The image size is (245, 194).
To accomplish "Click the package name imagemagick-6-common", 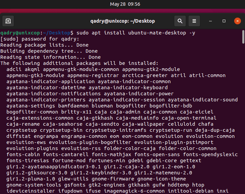I will pyautogui.click(x=134, y=191).
